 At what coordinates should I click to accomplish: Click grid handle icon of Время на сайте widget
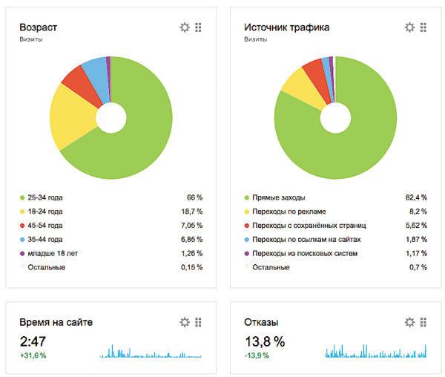point(198,322)
